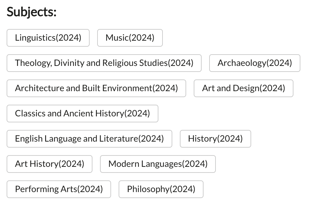Select the History(2024) tag

tap(216, 139)
